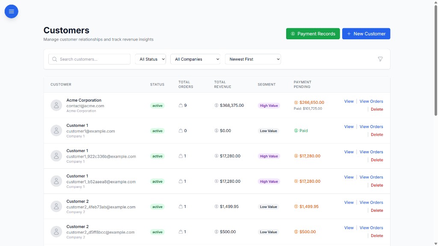Click Acme Corporation avatar icon
438x246 pixels.
point(56,105)
